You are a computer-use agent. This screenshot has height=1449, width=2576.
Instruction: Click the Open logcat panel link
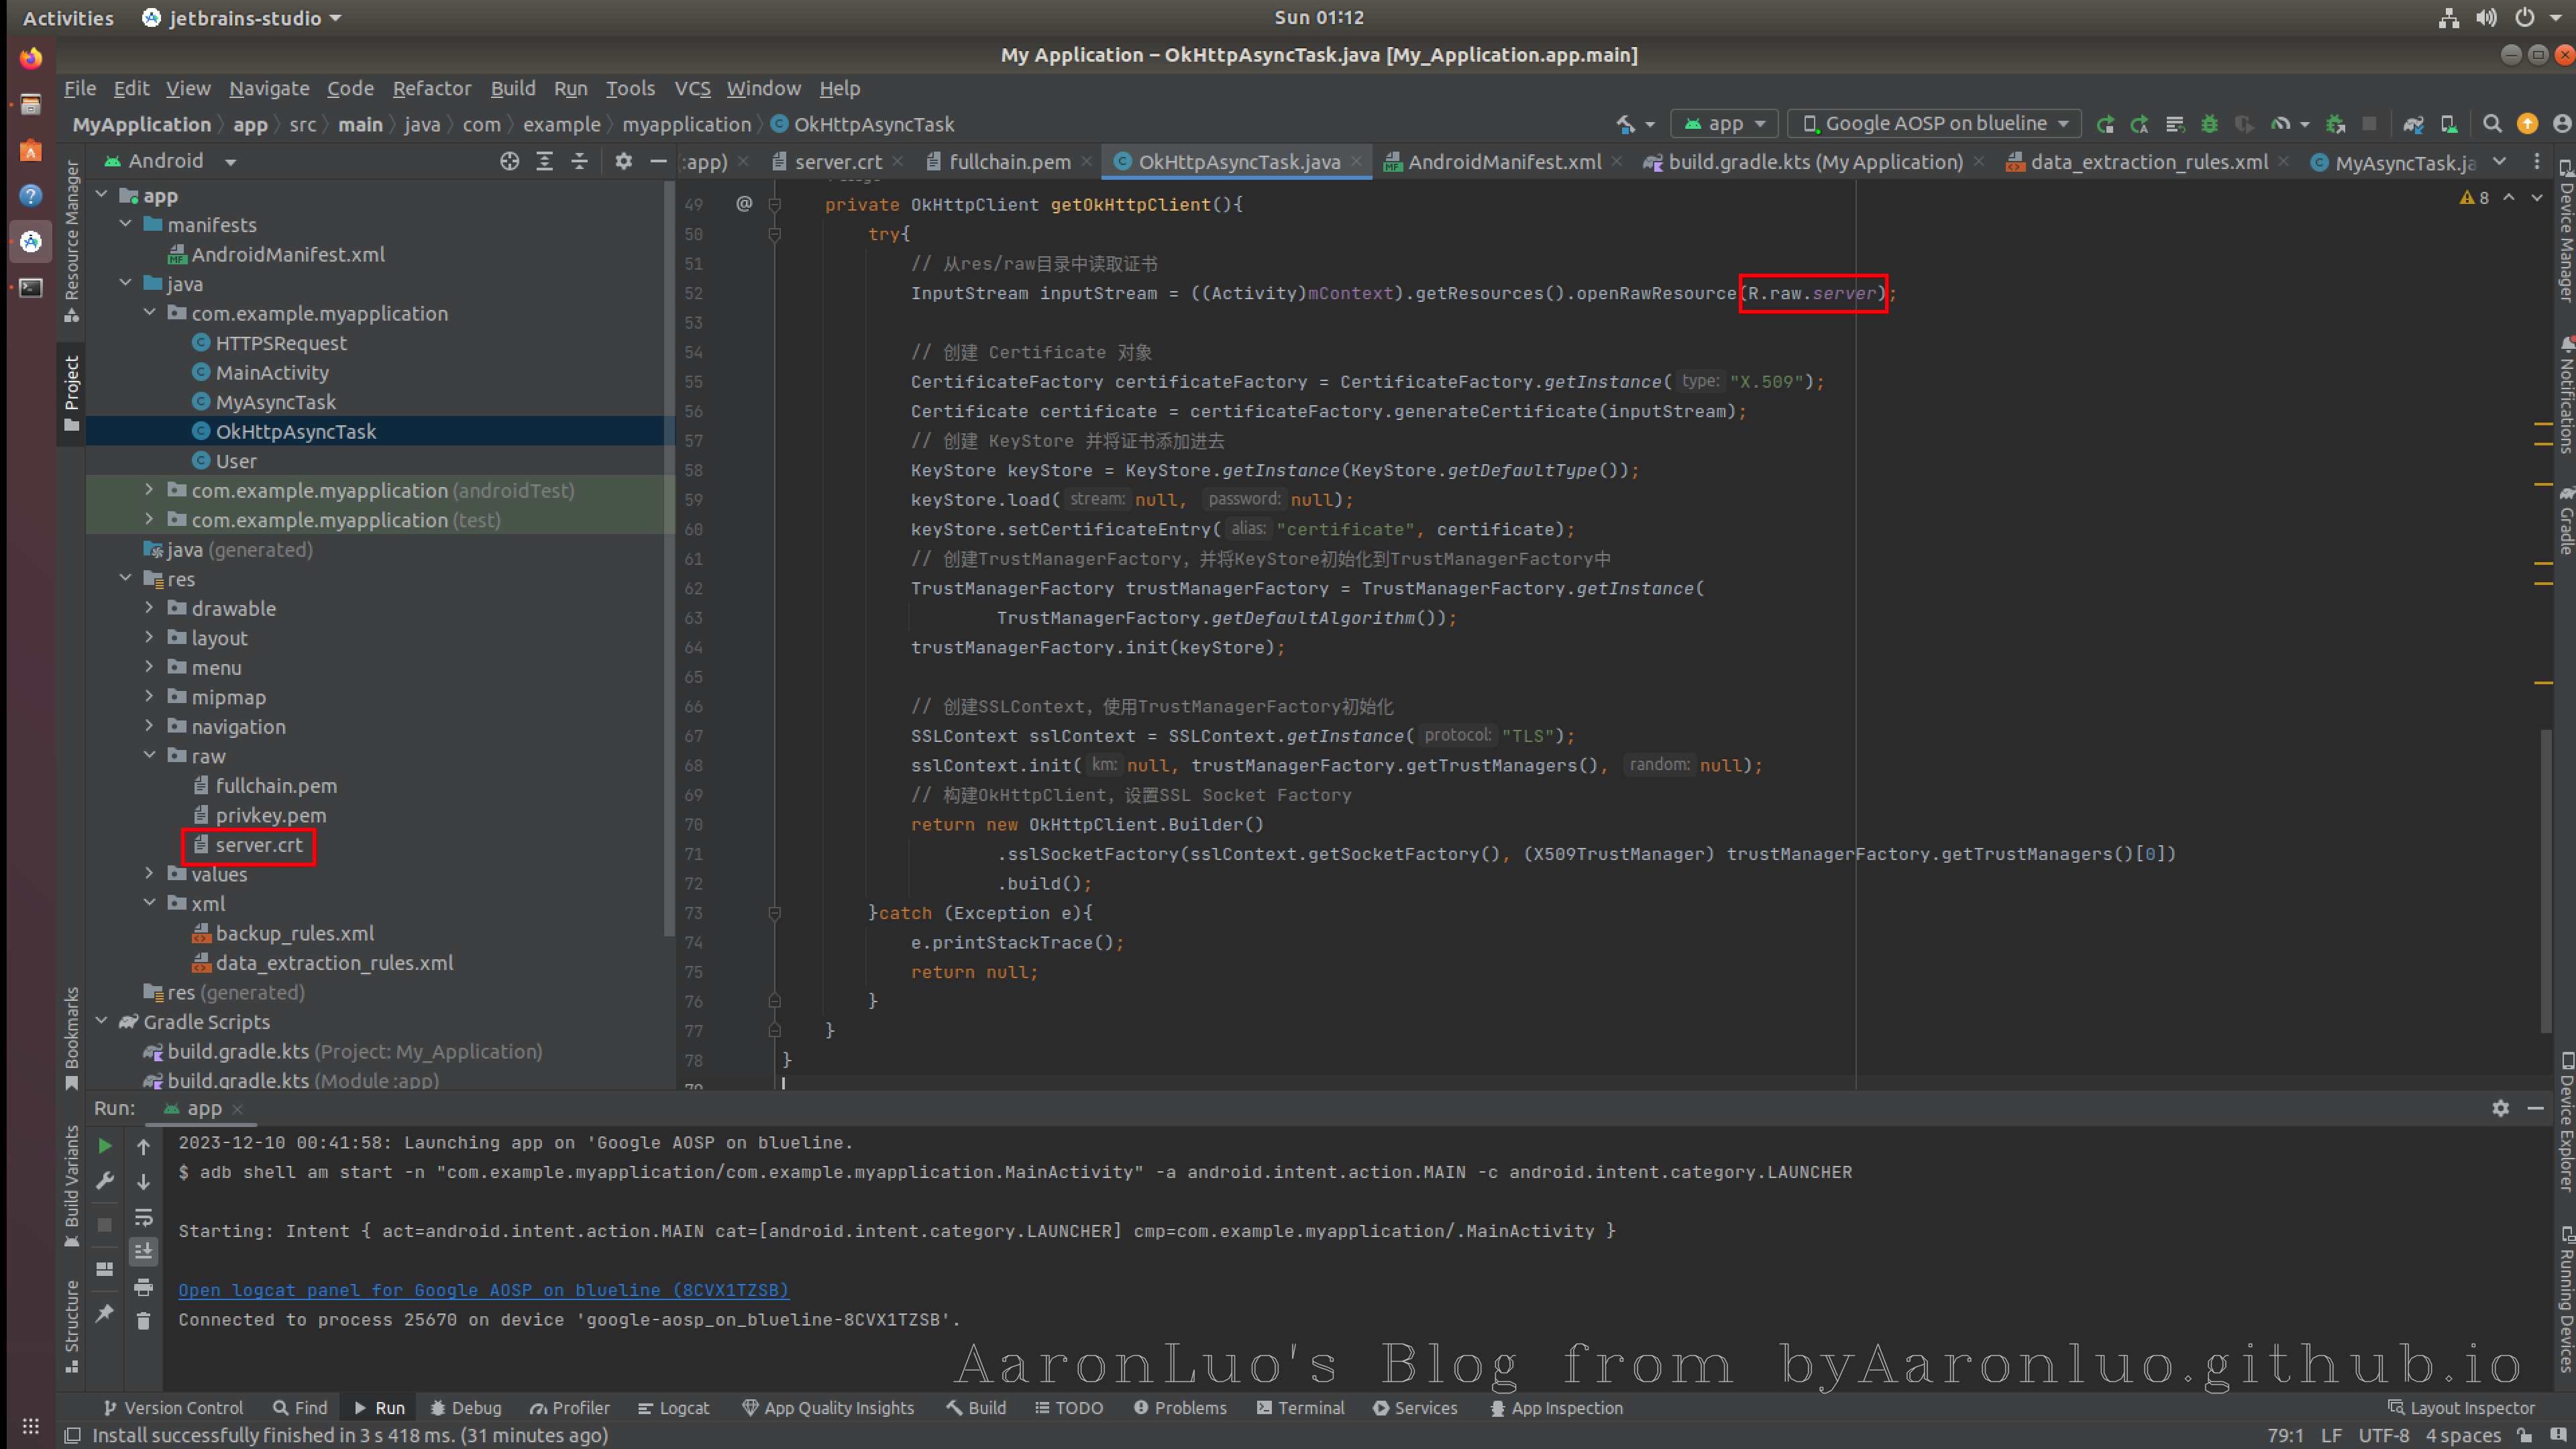click(483, 1290)
